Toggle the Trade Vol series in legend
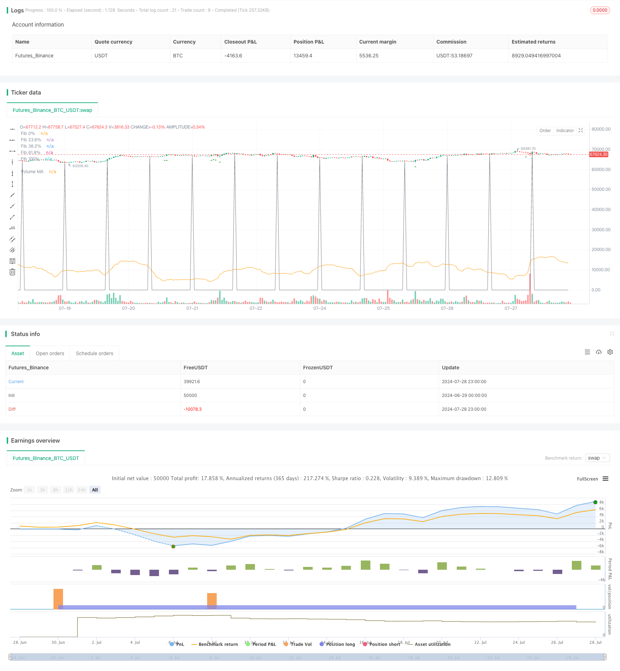This screenshot has width=620, height=671. click(x=297, y=644)
